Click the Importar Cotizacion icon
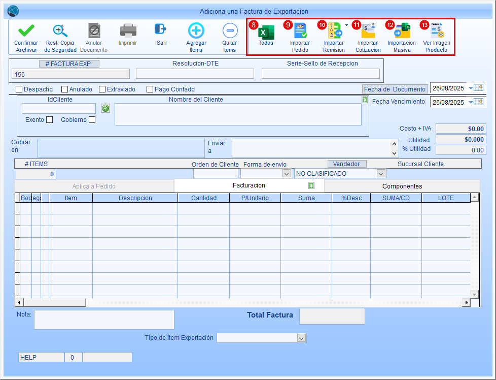 click(368, 31)
